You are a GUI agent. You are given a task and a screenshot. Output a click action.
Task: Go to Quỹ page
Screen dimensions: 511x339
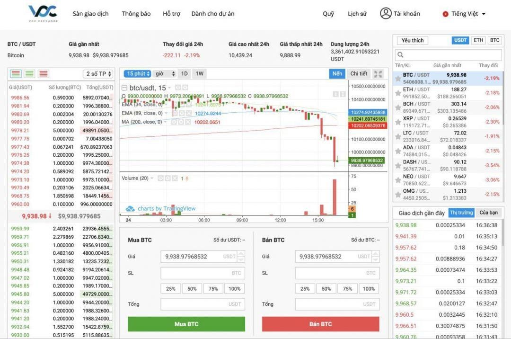(328, 14)
